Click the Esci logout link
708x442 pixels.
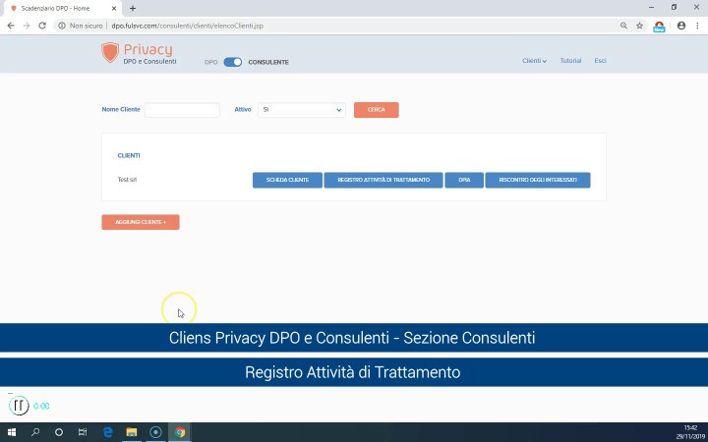pos(600,61)
